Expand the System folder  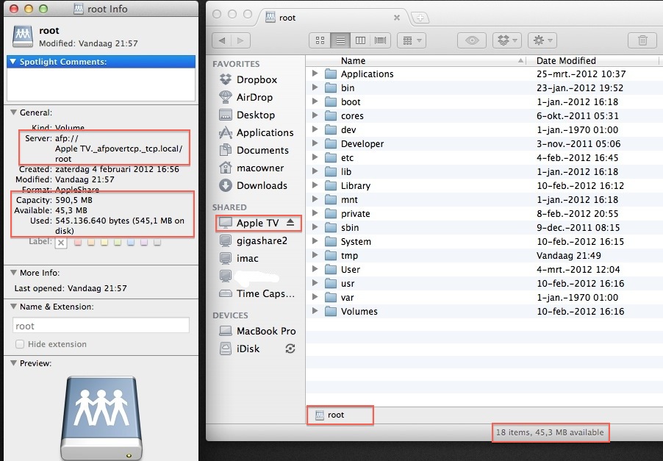[x=315, y=241]
